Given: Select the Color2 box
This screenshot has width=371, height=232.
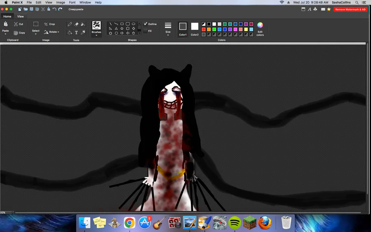Looking at the screenshot, I should pos(195,29).
